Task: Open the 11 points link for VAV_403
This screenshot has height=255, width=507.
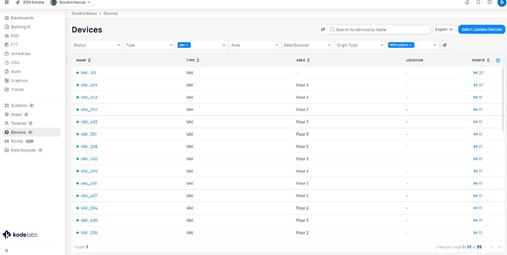Action: [x=478, y=122]
